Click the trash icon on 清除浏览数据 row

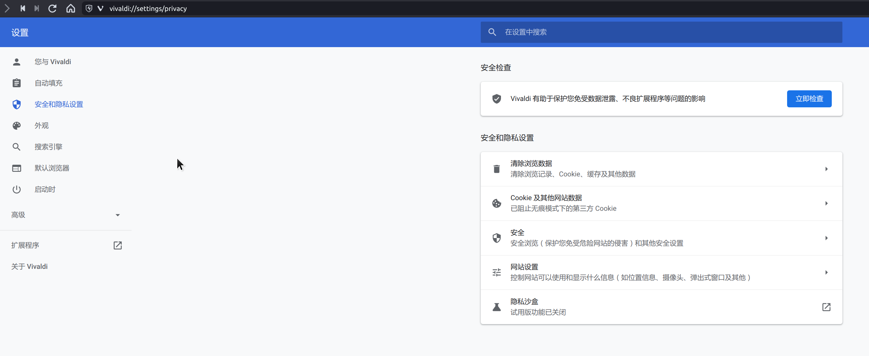pyautogui.click(x=496, y=169)
